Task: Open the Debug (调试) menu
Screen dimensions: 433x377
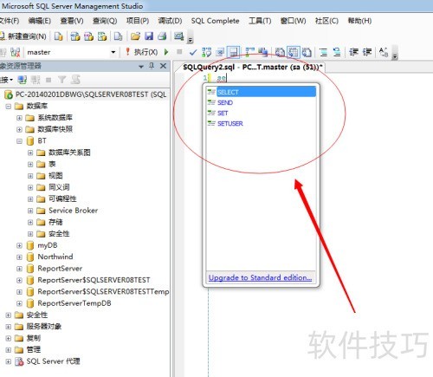Action: coord(170,21)
